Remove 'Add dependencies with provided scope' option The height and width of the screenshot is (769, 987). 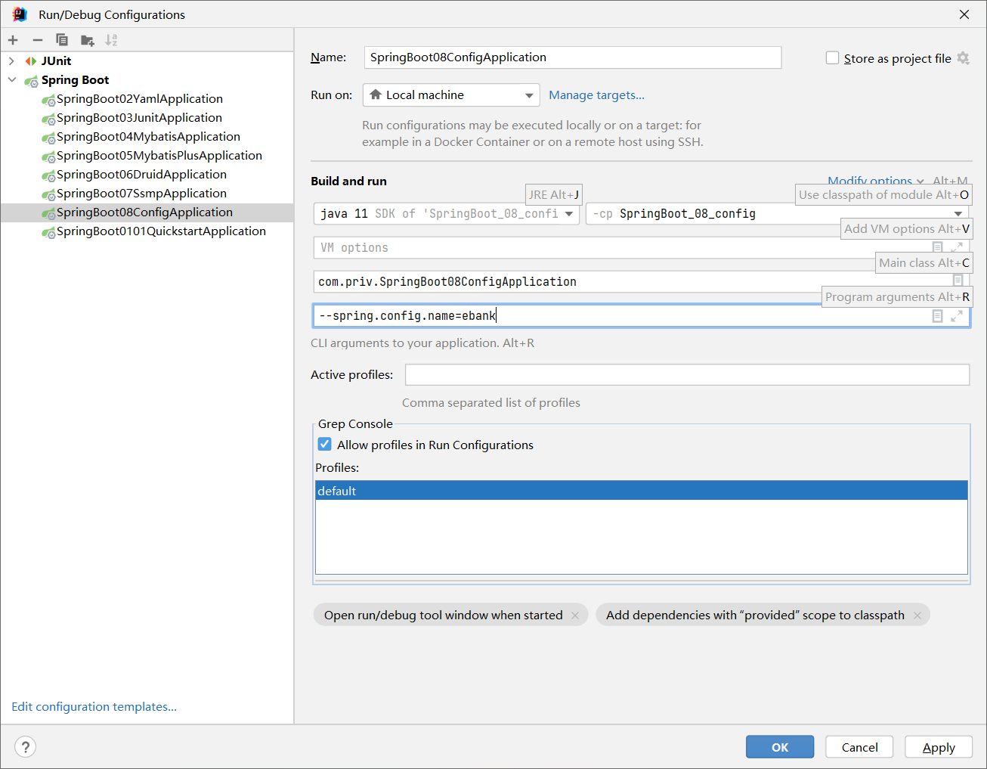click(x=917, y=616)
